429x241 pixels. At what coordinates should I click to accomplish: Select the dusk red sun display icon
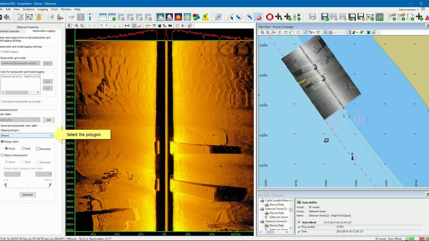click(178, 17)
